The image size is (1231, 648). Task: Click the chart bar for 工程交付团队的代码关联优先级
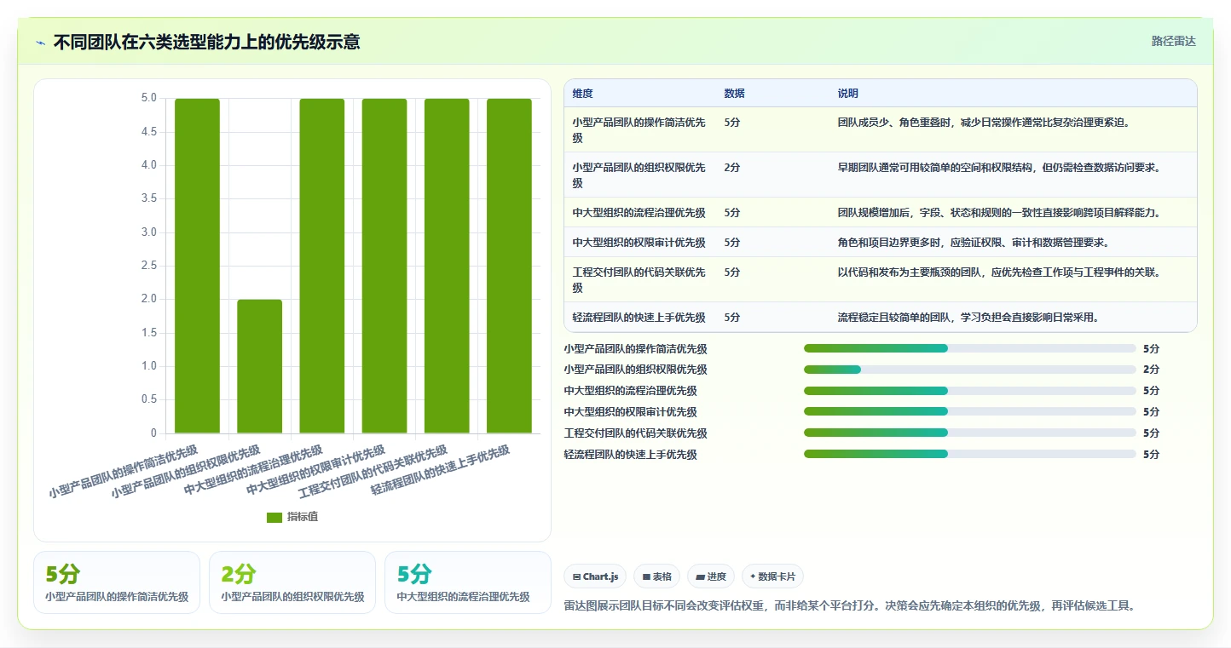pos(447,266)
